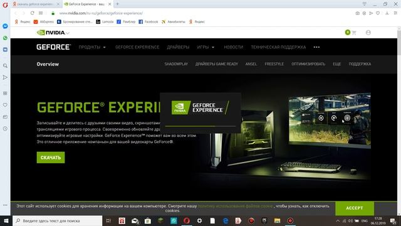Screen dimensions: 401x226
Task: Open the Lamoda bookmark
Action: coord(105,22)
